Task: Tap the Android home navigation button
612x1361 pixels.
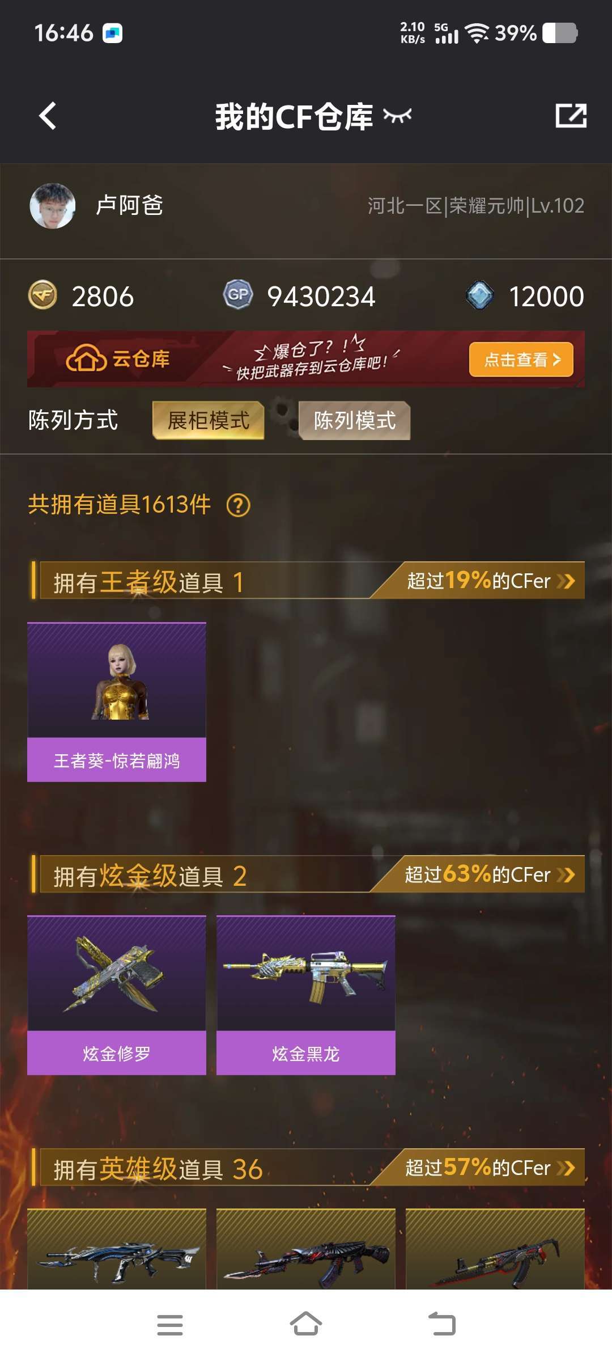Action: tap(306, 1325)
